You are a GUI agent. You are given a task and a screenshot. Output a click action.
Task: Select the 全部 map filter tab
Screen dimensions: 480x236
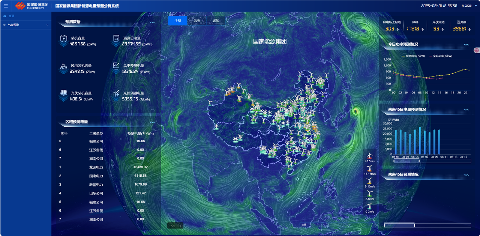tap(178, 21)
